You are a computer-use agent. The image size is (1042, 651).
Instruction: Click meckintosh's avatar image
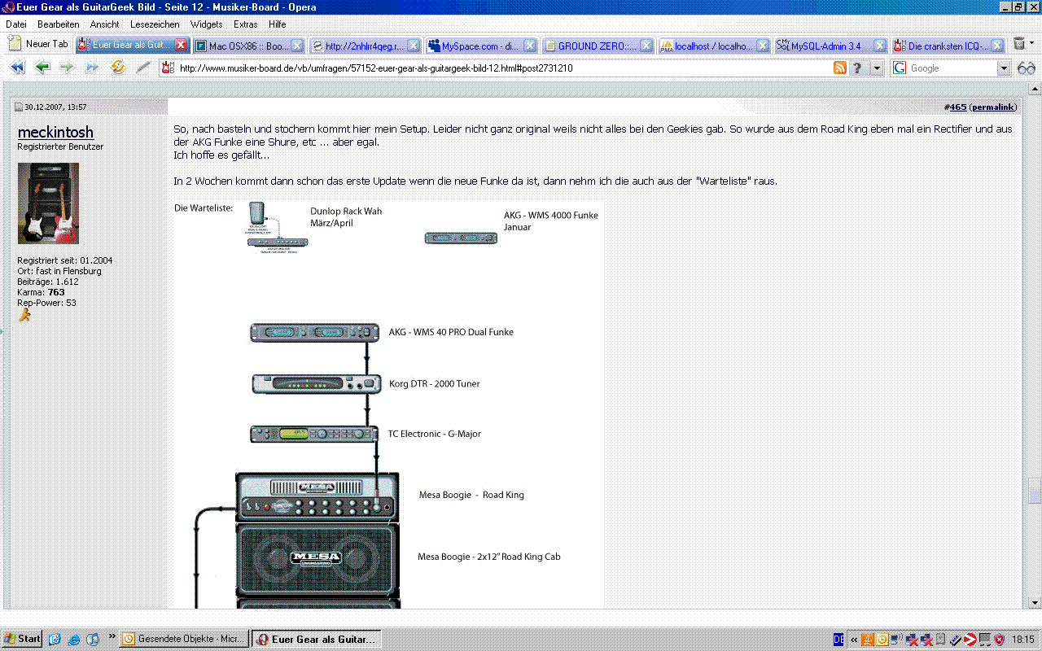pyautogui.click(x=48, y=203)
